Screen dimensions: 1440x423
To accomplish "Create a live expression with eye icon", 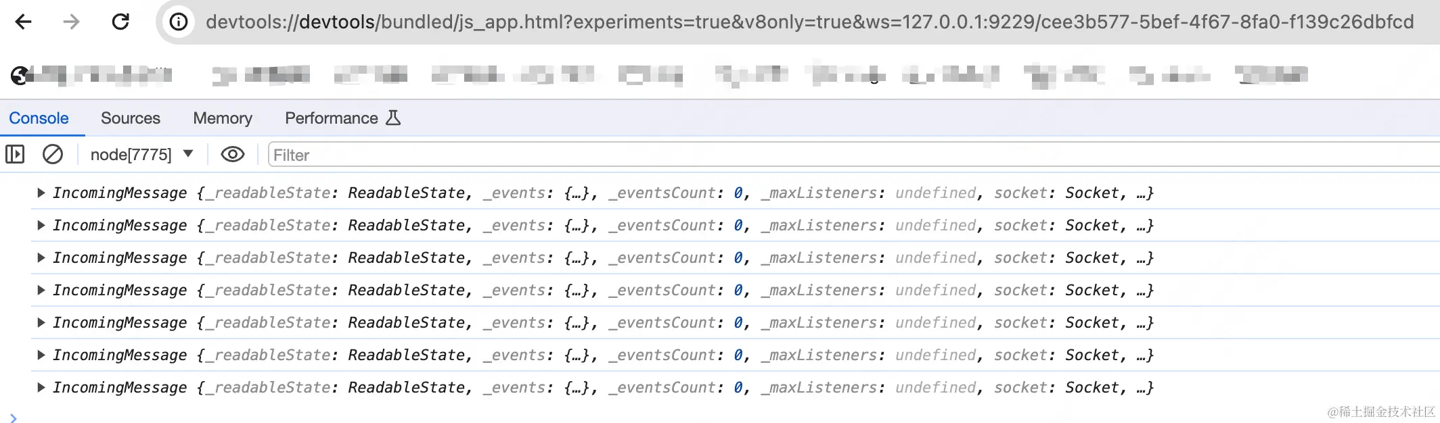I will click(232, 155).
